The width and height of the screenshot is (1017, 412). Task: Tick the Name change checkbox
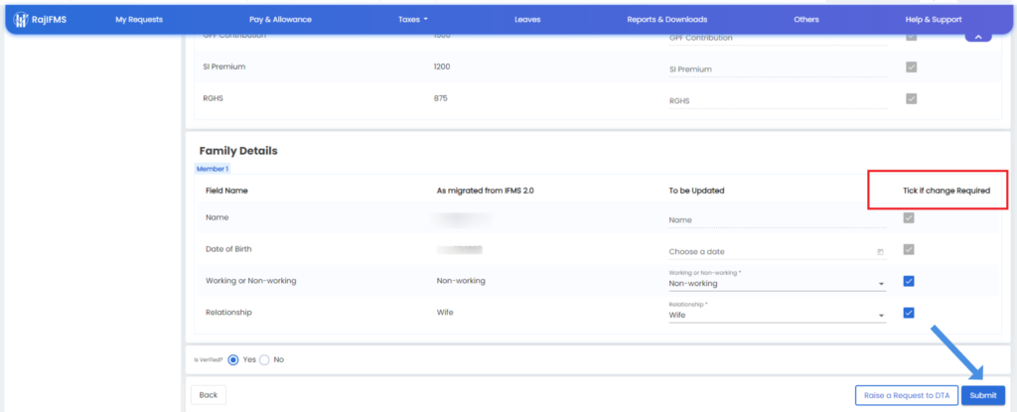click(909, 218)
